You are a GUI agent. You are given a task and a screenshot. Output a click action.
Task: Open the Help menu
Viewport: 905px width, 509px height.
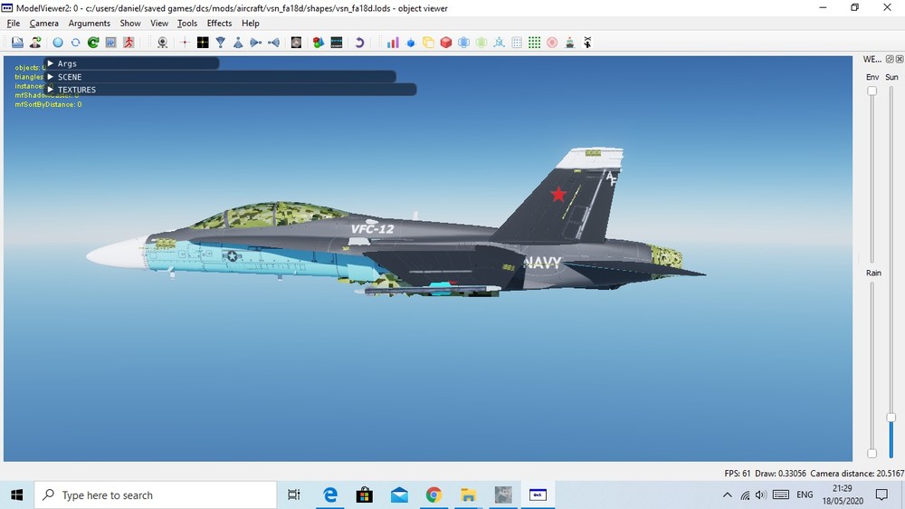coord(250,24)
